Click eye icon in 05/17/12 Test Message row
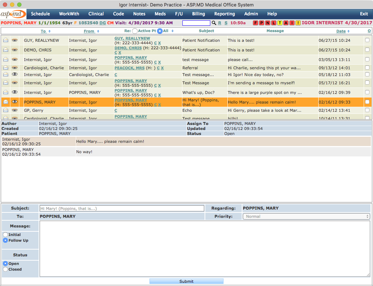Screen dimensions: 373x286 [15, 83]
